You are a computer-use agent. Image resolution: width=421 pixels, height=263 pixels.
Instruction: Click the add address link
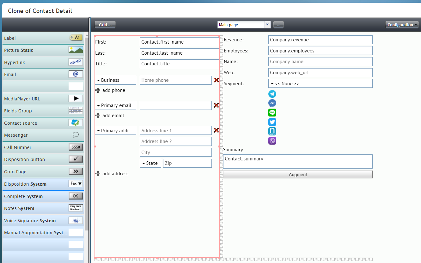(x=115, y=174)
